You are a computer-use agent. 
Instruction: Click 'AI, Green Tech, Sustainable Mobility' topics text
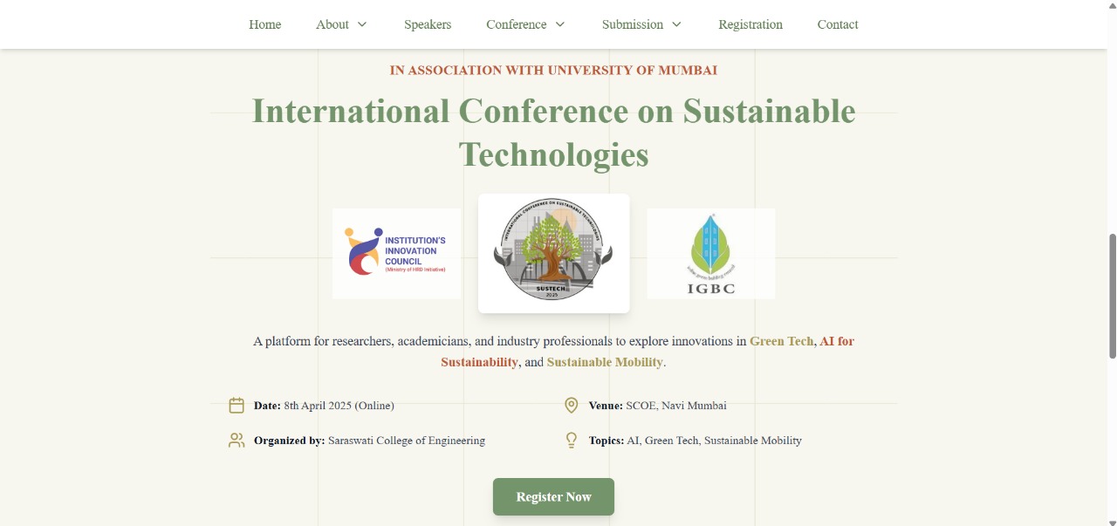coord(714,441)
